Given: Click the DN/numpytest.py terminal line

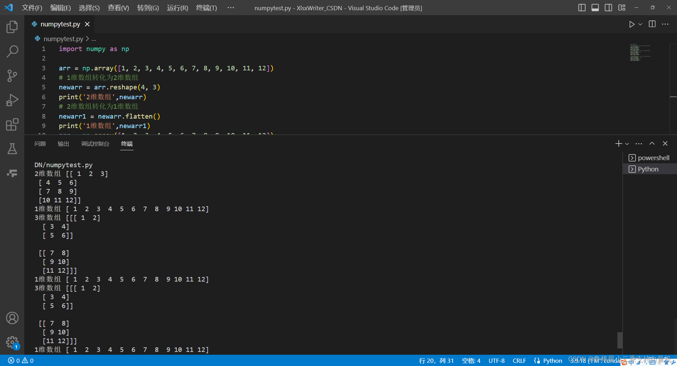Looking at the screenshot, I should [x=63, y=165].
